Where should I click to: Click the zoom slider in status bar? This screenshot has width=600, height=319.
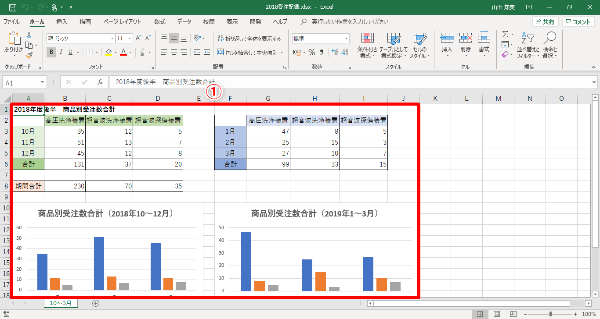550,314
